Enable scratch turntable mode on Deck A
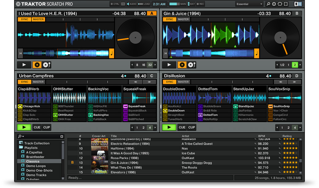This screenshot has height=188, width=319. click(x=47, y=65)
